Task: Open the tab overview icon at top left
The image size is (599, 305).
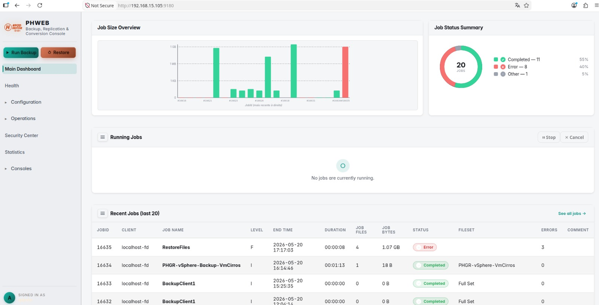Action: 6,5
